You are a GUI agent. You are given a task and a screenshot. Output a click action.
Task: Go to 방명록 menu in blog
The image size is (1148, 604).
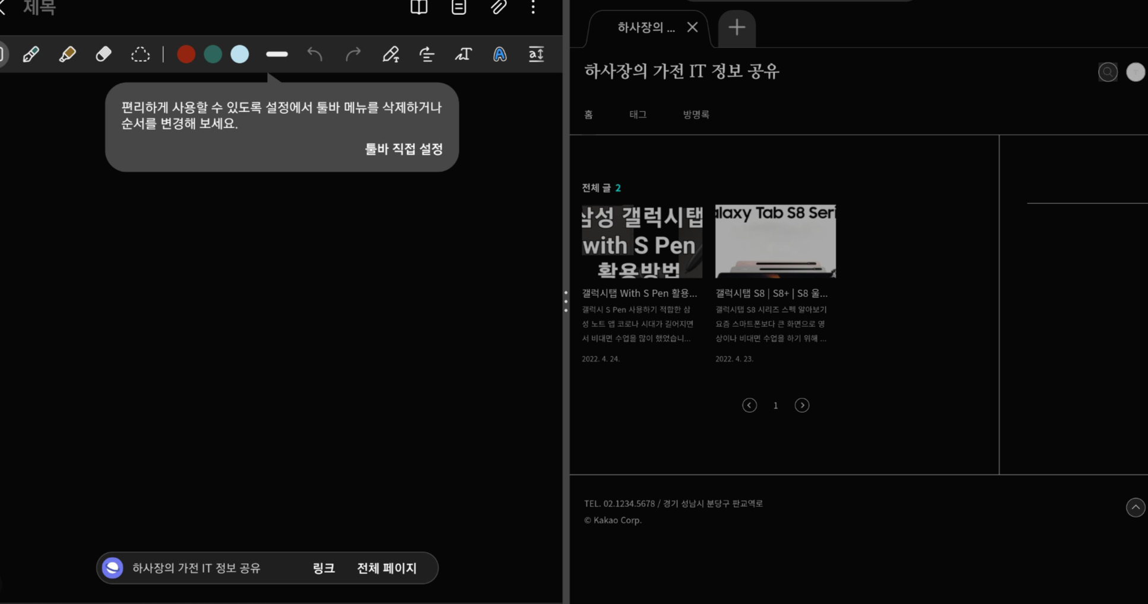696,114
